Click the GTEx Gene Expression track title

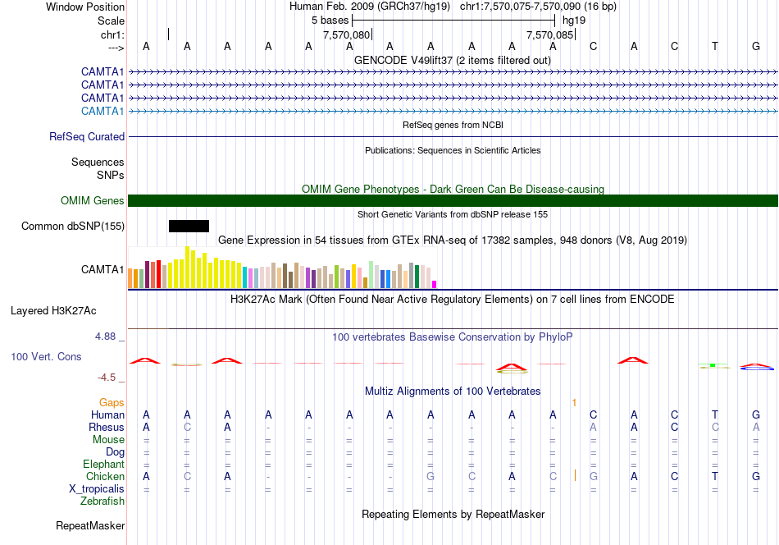point(453,240)
